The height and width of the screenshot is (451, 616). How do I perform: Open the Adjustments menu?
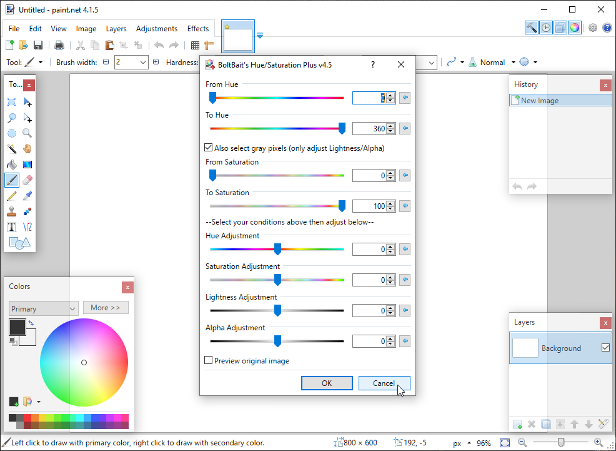coord(157,29)
